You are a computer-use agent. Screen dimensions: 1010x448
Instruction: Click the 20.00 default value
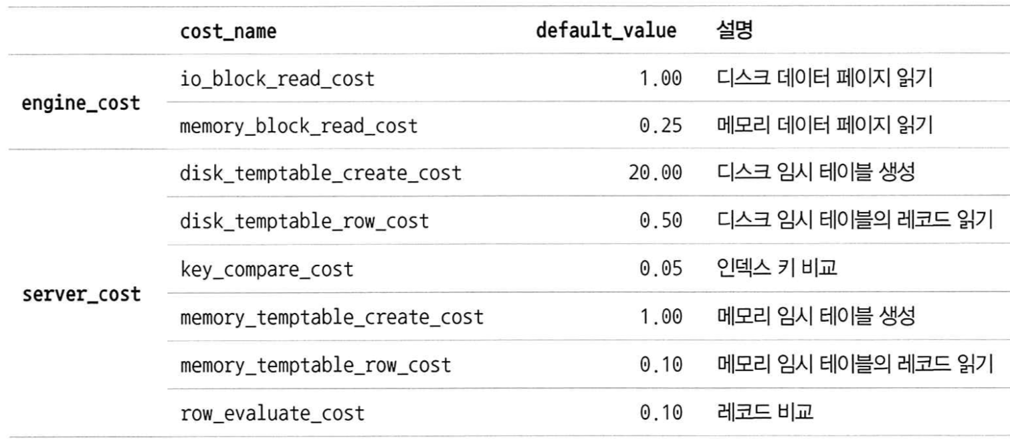(x=655, y=174)
